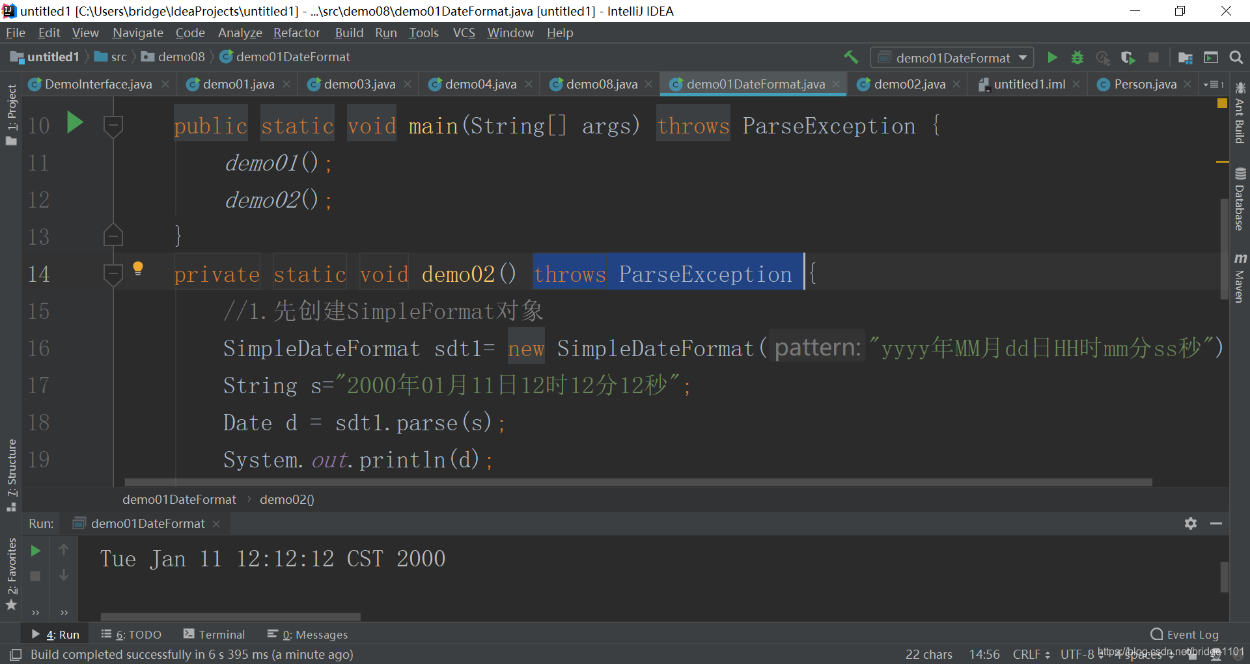The height and width of the screenshot is (664, 1250).
Task: Open the toolbar icon left of search
Action: 1211,58
